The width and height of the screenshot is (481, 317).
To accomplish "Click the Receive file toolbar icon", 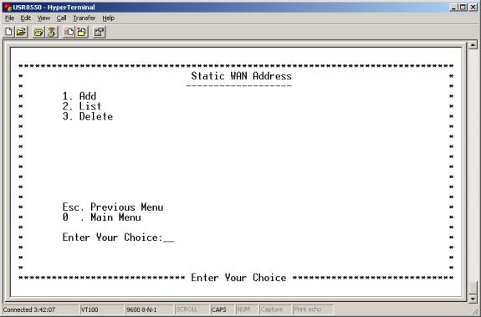I will point(82,32).
